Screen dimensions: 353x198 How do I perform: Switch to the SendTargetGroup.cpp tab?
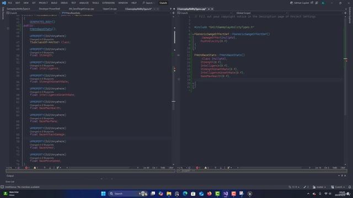pyautogui.click(x=81, y=9)
